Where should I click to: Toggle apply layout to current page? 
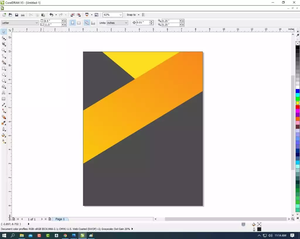coord(93,23)
